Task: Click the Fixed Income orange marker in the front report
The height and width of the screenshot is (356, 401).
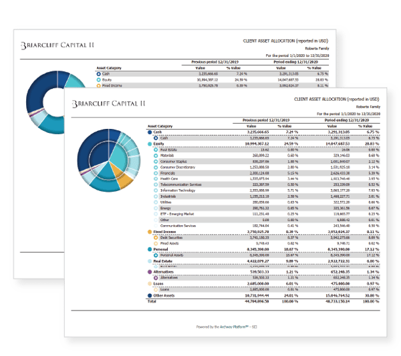Action: [x=150, y=232]
